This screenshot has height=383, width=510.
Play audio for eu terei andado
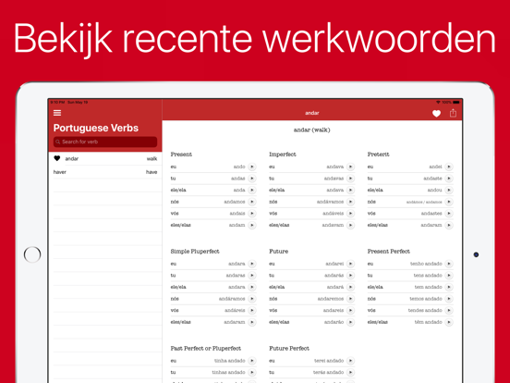[x=351, y=361]
